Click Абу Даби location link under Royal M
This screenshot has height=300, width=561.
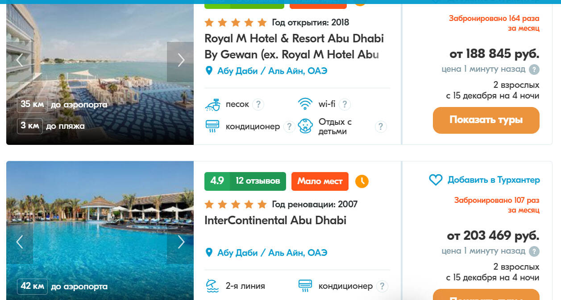(x=272, y=71)
